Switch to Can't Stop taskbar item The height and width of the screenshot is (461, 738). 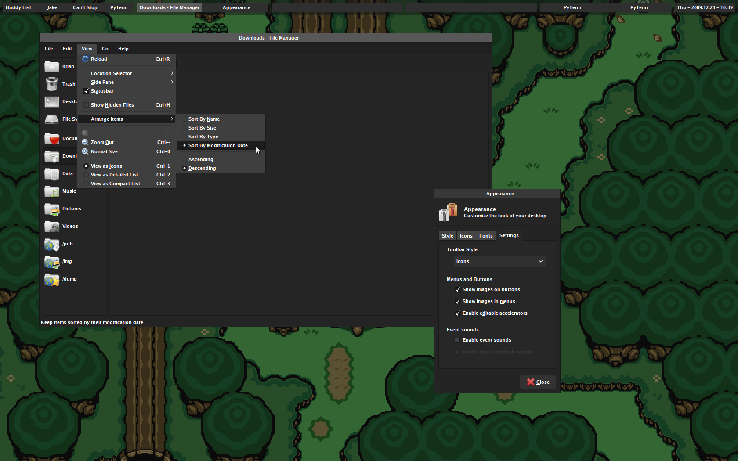coord(85,7)
